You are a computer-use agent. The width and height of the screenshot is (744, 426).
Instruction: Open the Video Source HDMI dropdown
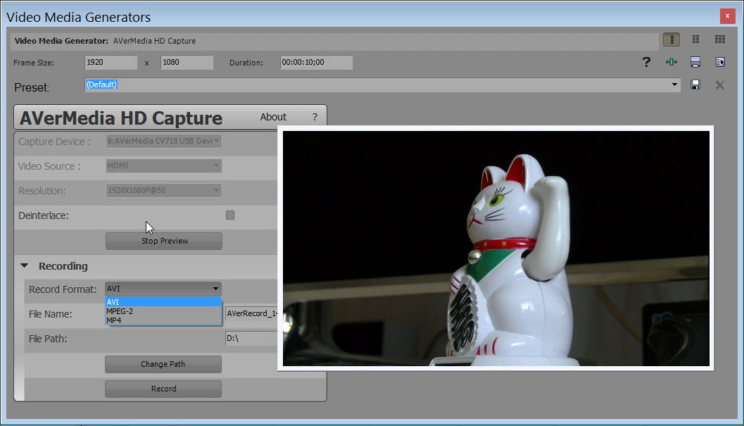tap(163, 165)
